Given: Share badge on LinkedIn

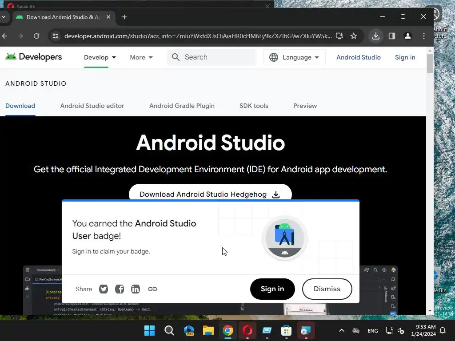Looking at the screenshot, I should click(135, 289).
